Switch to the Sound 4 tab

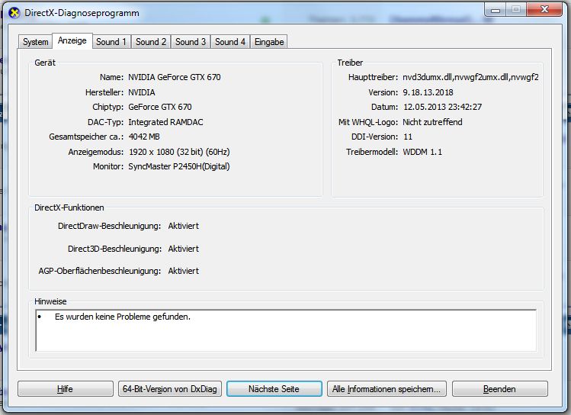pos(229,42)
